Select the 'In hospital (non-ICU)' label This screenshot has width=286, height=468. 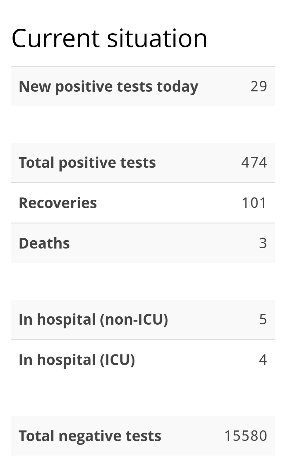(93, 320)
